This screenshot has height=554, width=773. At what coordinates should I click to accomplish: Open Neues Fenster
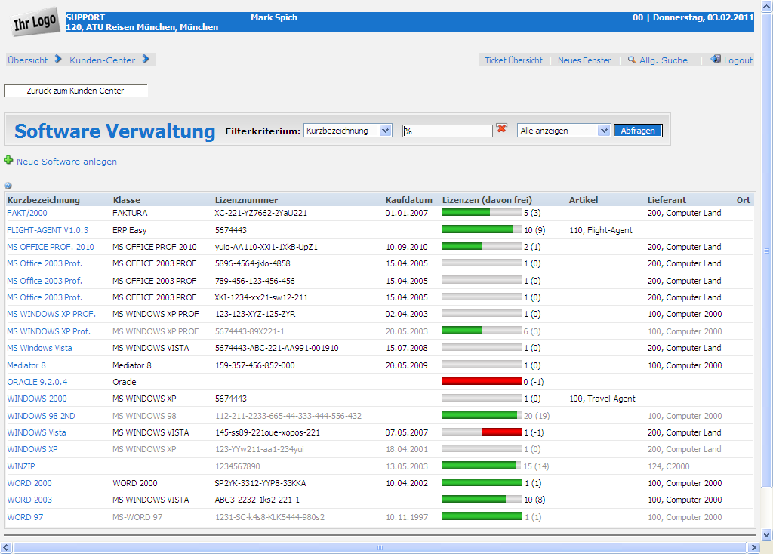point(584,60)
